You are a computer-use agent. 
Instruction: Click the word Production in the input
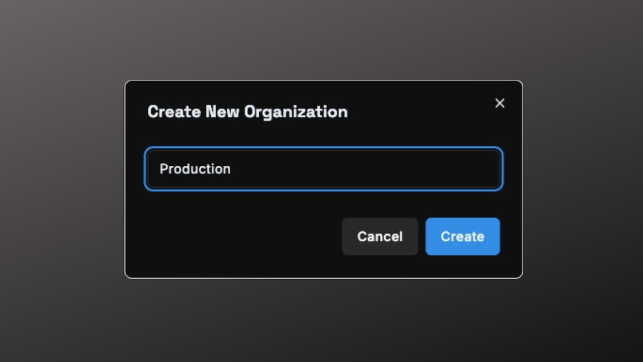tap(195, 169)
